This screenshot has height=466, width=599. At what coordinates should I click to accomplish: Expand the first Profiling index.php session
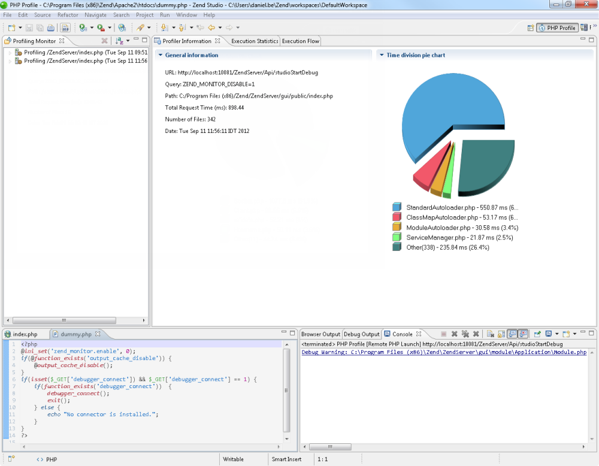[x=10, y=53]
